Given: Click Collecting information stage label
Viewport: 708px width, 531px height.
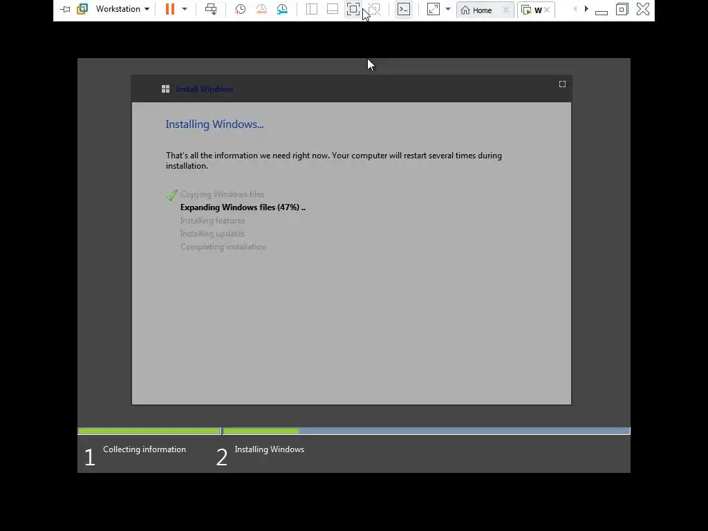Looking at the screenshot, I should click(145, 449).
